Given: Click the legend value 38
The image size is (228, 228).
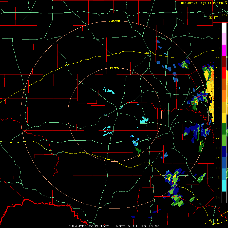Looking at the screenshot, I should click(218, 98).
